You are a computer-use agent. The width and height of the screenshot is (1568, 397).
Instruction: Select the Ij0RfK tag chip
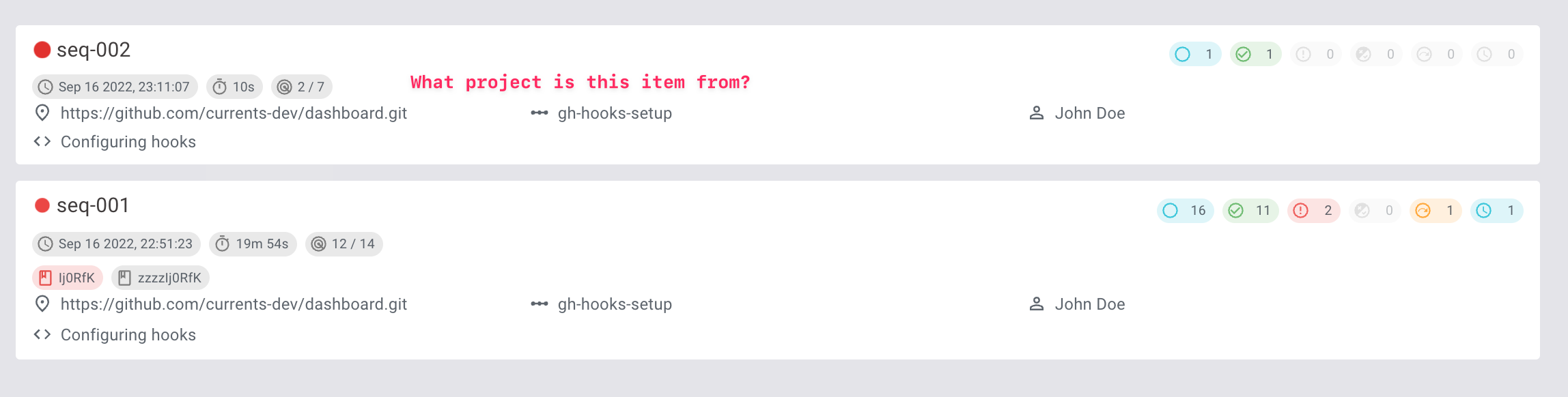67,277
